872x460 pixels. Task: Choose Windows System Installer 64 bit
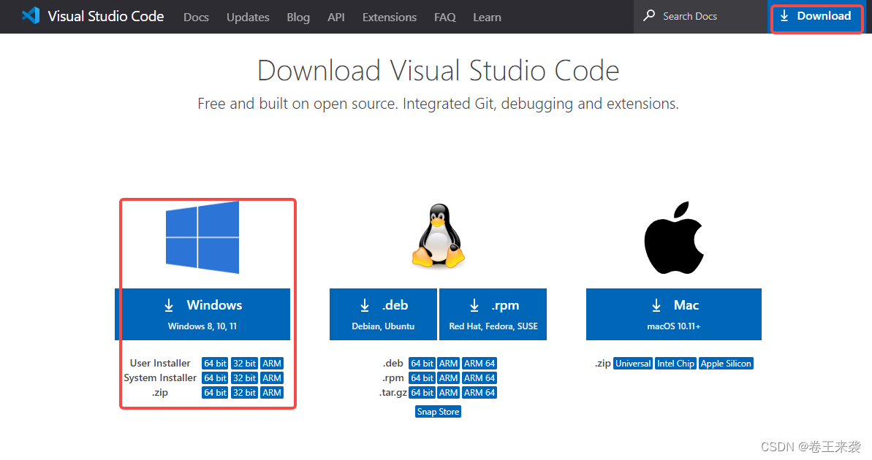(215, 377)
